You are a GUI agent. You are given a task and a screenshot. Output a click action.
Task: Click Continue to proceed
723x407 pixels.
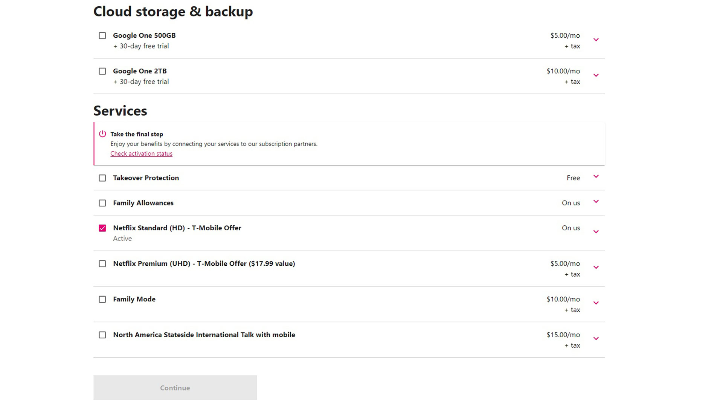(x=175, y=388)
